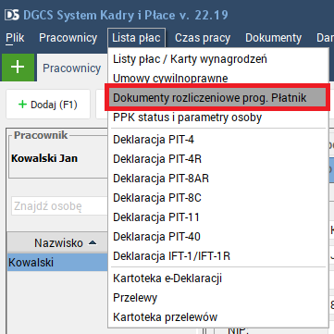Open Deklaracja PIT-40
Image resolution: width=334 pixels, height=334 pixels.
click(x=217, y=237)
